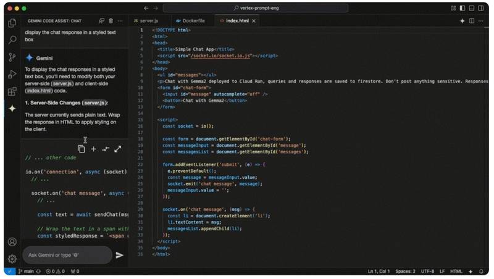Open the socket.io.js script link

coord(220,56)
